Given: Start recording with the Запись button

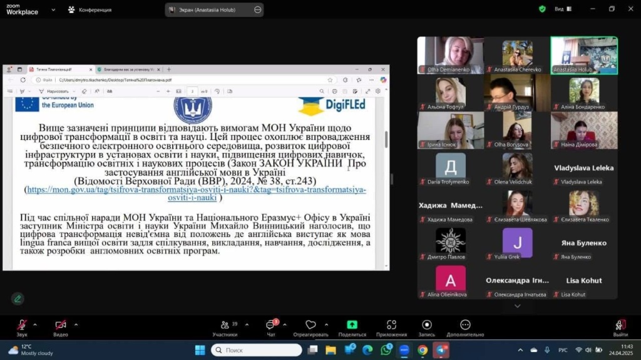Looking at the screenshot, I should point(427,327).
